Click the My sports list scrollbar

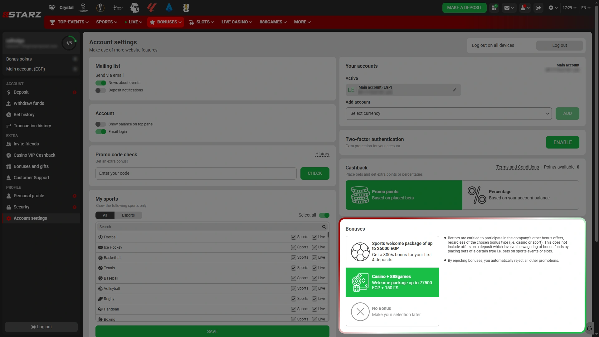point(329,235)
